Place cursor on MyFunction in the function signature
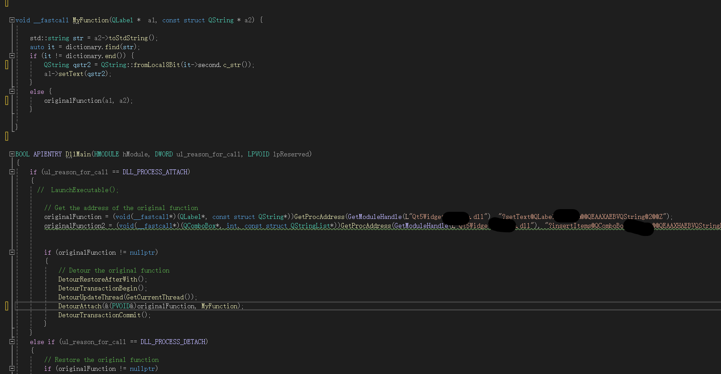Image resolution: width=721 pixels, height=374 pixels. click(x=90, y=20)
